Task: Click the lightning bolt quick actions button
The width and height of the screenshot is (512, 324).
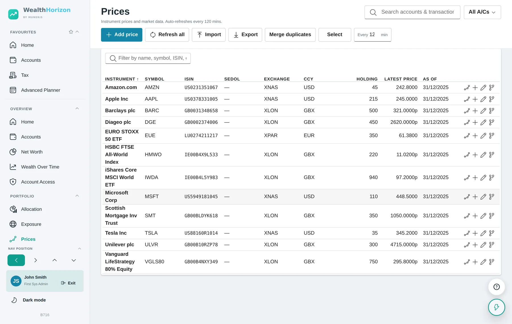Action: pos(497,307)
